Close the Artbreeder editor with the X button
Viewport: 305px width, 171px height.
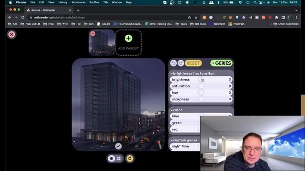(x=11, y=35)
